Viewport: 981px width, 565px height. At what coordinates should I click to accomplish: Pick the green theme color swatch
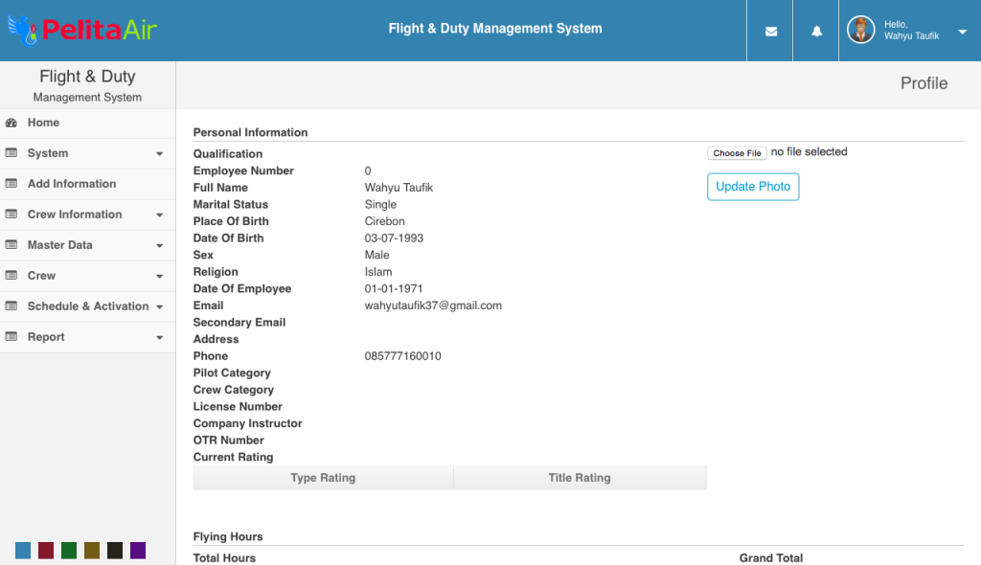click(x=69, y=551)
